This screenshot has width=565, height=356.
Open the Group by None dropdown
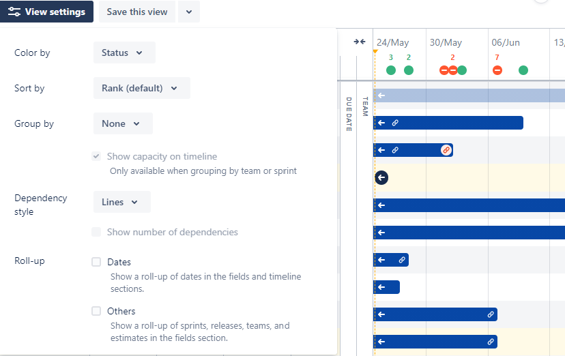tap(123, 123)
